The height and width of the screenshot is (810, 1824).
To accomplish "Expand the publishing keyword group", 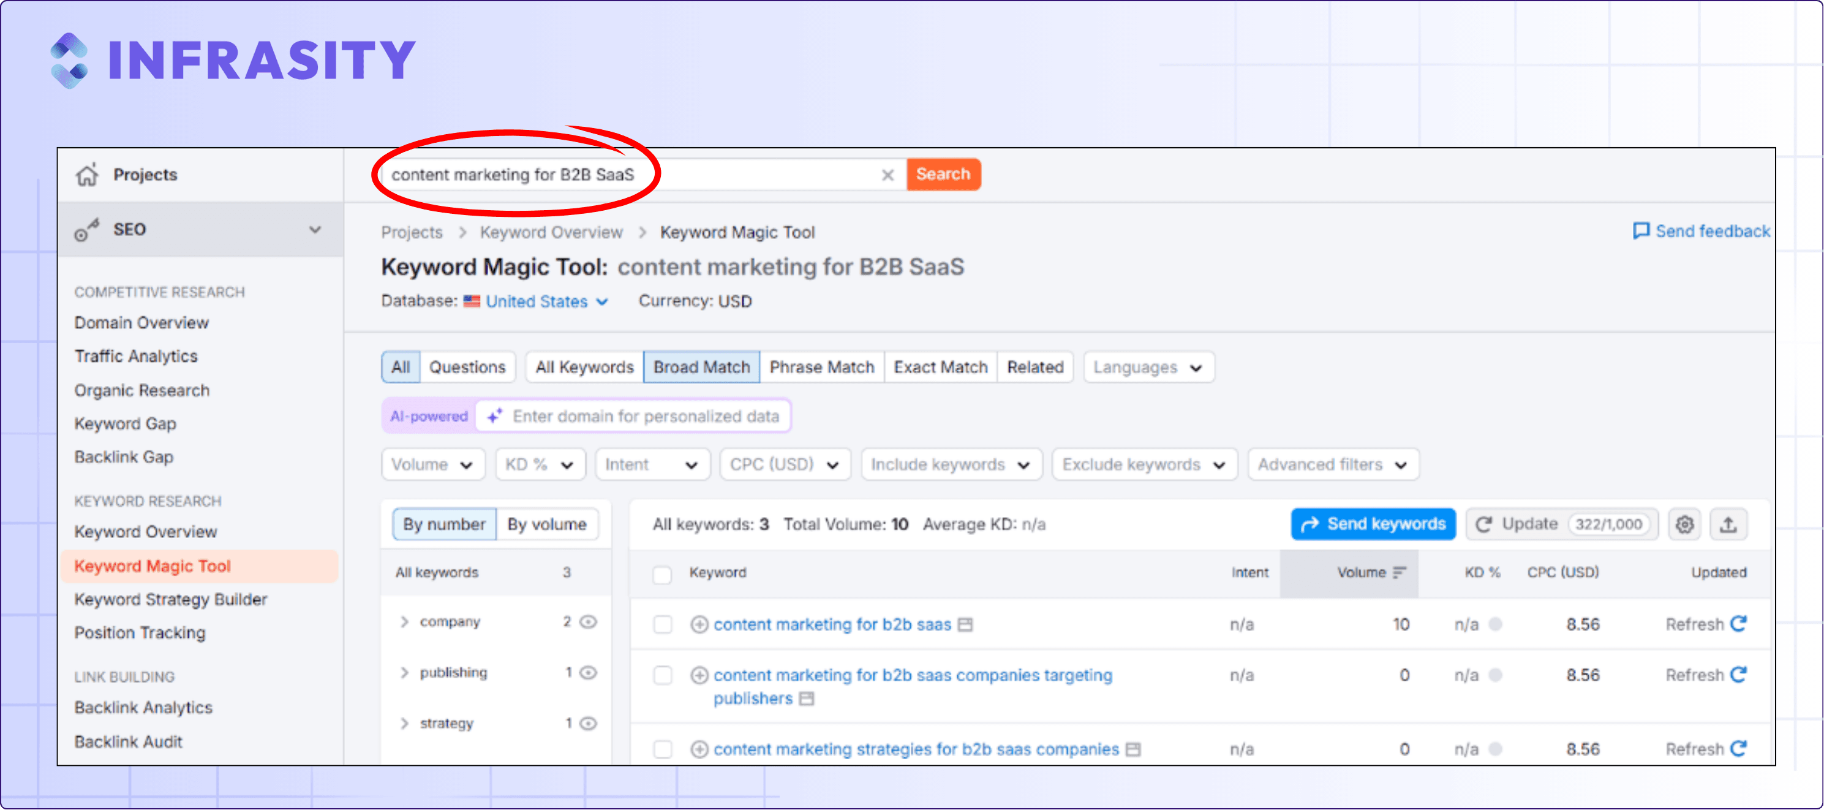I will (404, 673).
